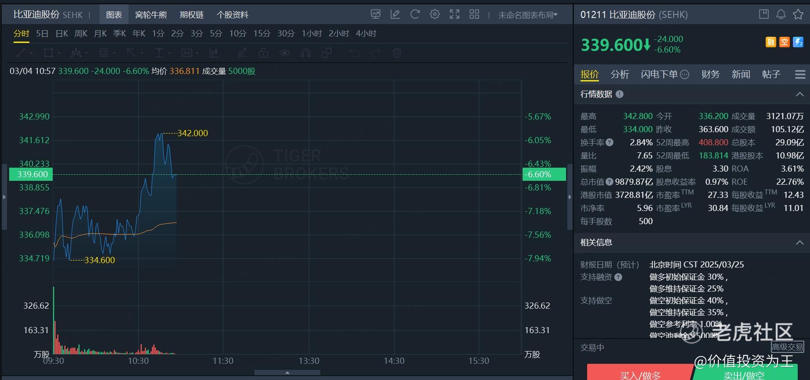The width and height of the screenshot is (810, 380).
Task: Click the 52周最高 value 408.800
Action: (713, 142)
